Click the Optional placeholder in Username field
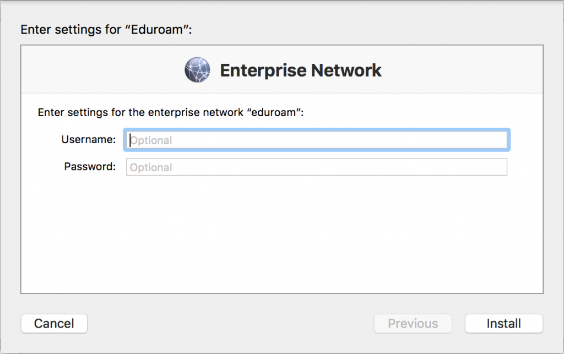This screenshot has width=564, height=354. [151, 140]
